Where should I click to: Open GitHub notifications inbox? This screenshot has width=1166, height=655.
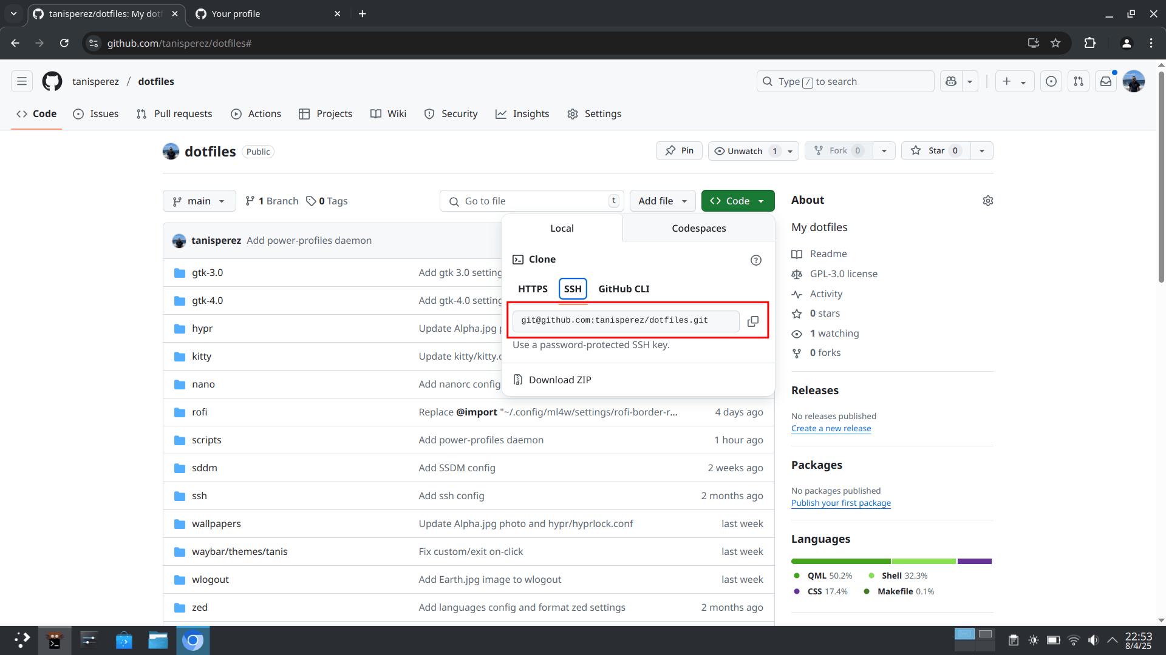coord(1105,81)
